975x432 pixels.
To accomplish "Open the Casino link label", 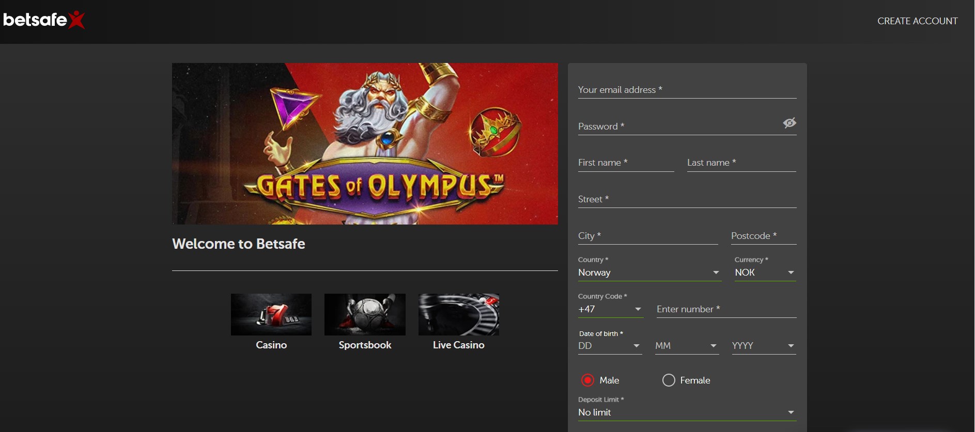I will (271, 345).
